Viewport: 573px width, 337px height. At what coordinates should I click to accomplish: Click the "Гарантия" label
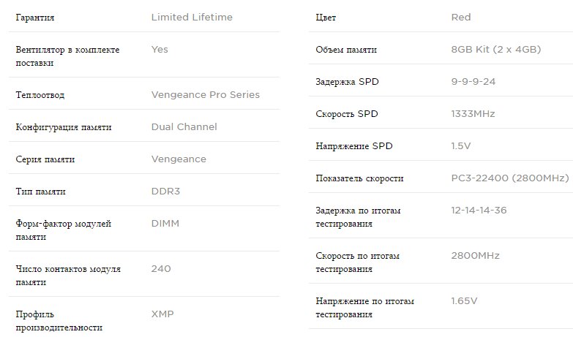[x=35, y=17]
